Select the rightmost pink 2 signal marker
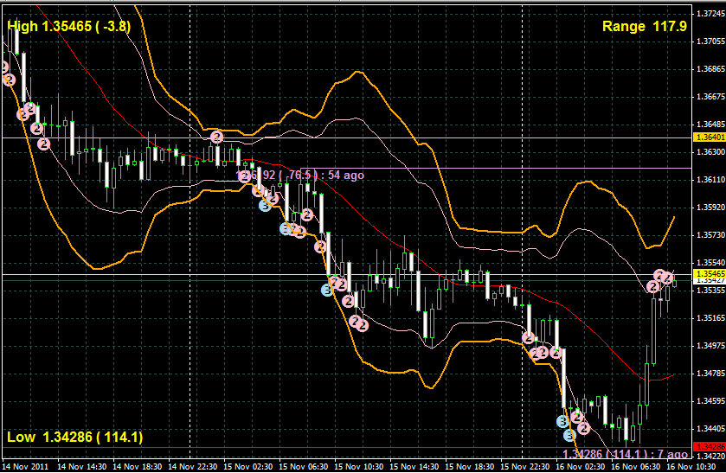726x473 pixels. pyautogui.click(x=668, y=278)
